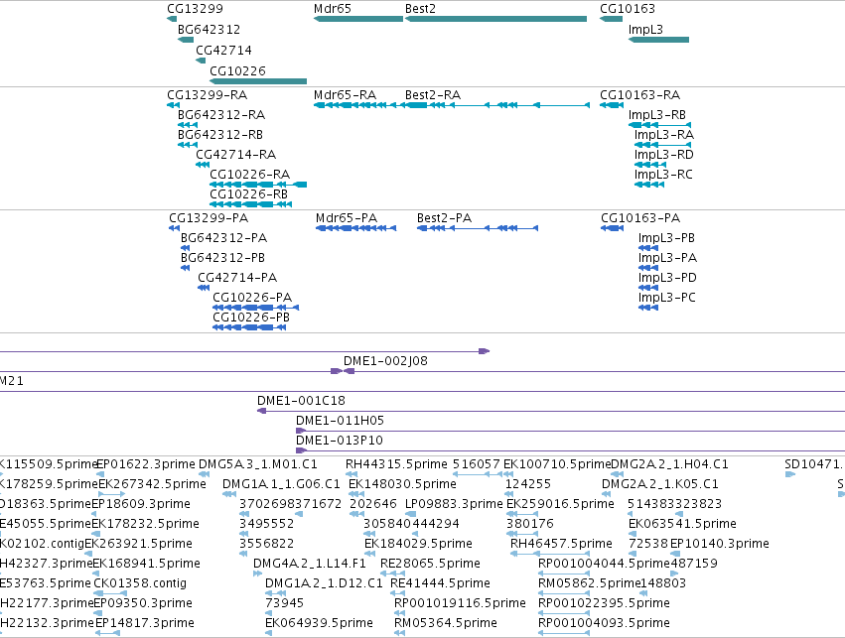Open EST EK148030.5prime
This screenshot has height=638, width=845.
pyautogui.click(x=402, y=484)
